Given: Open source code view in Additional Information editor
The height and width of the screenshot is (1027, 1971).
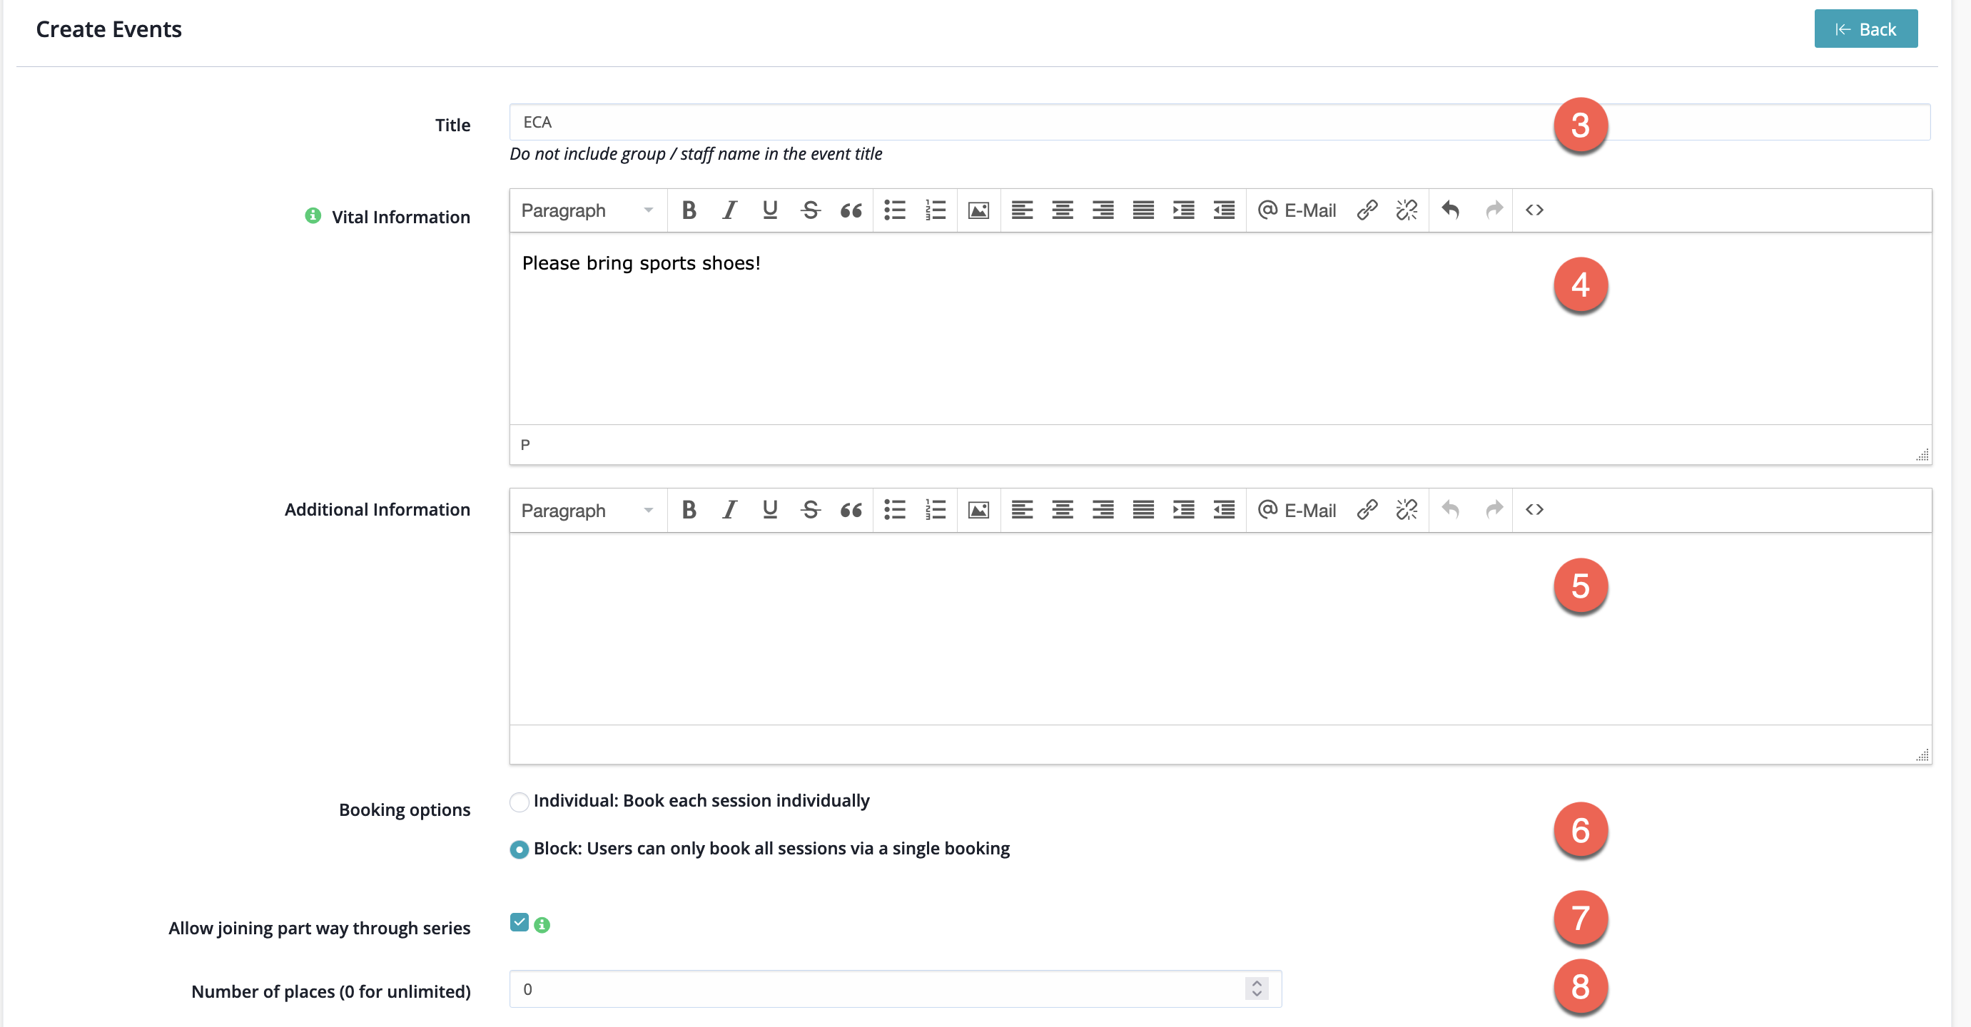Looking at the screenshot, I should pyautogui.click(x=1534, y=510).
